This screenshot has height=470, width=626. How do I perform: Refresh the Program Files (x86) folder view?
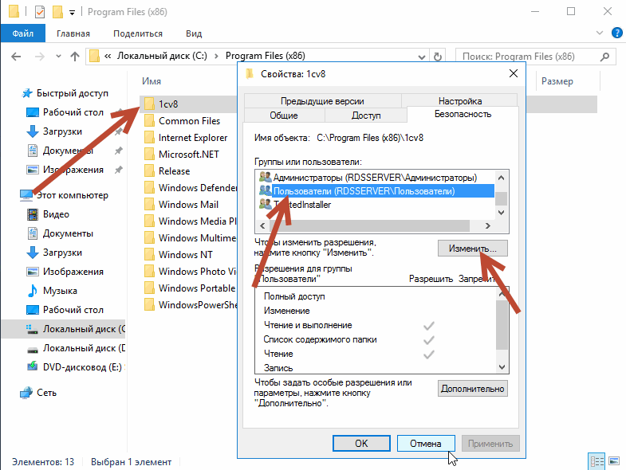coord(438,57)
